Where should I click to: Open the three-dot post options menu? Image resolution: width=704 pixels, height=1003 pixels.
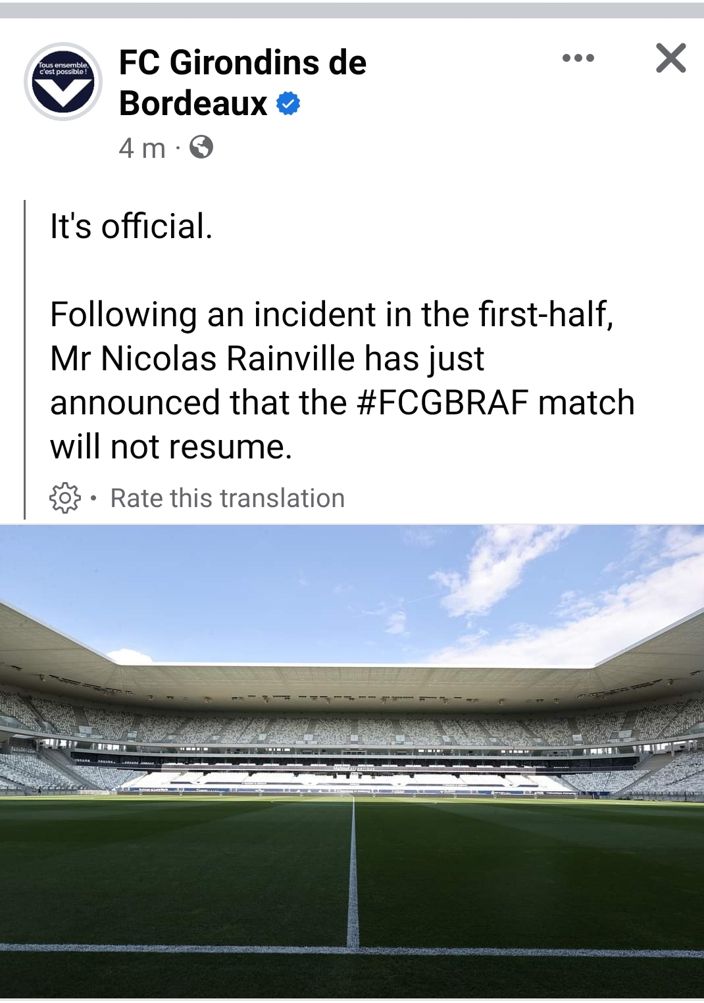(x=578, y=59)
